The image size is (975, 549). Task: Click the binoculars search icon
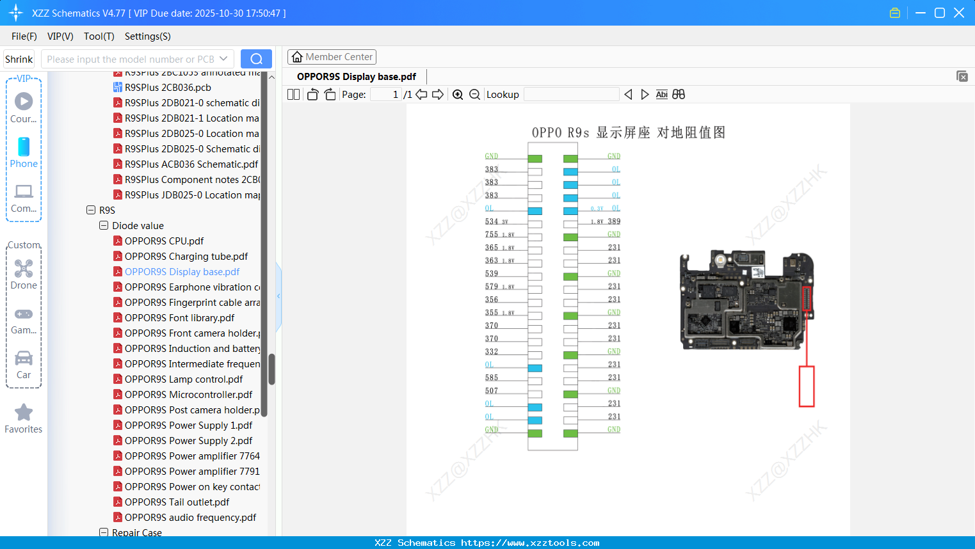[x=679, y=94]
